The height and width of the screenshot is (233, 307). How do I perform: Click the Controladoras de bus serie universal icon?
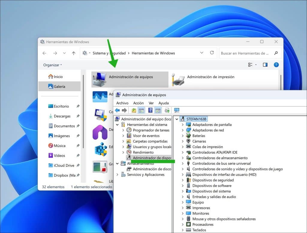[188, 163]
